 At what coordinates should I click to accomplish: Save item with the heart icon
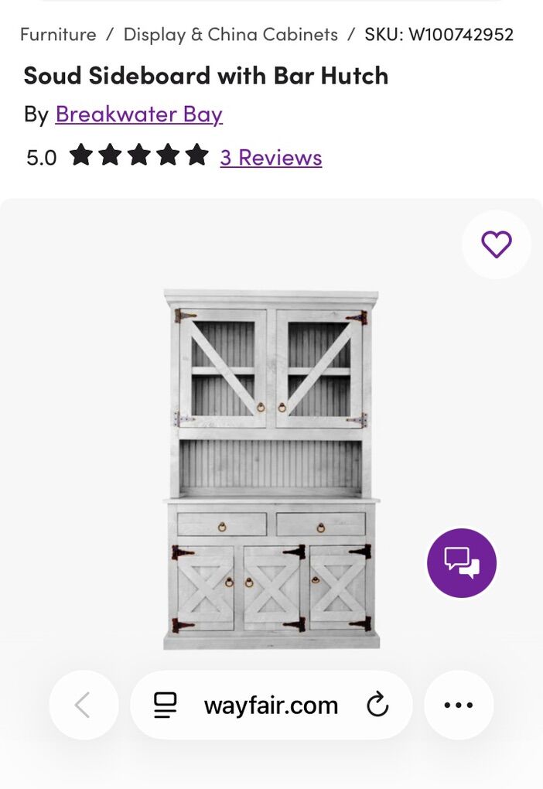click(496, 244)
